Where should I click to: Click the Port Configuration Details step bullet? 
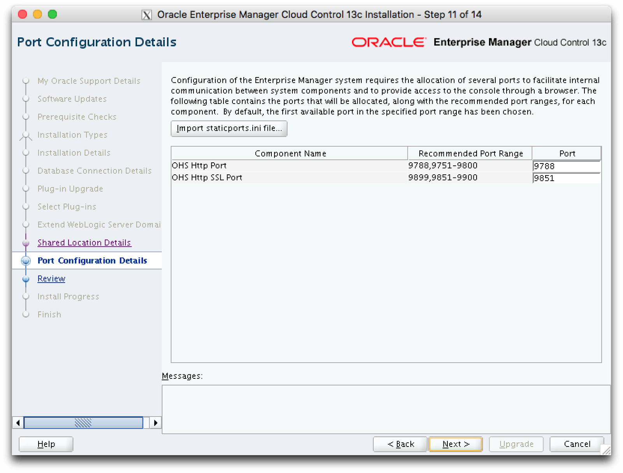[x=26, y=261]
